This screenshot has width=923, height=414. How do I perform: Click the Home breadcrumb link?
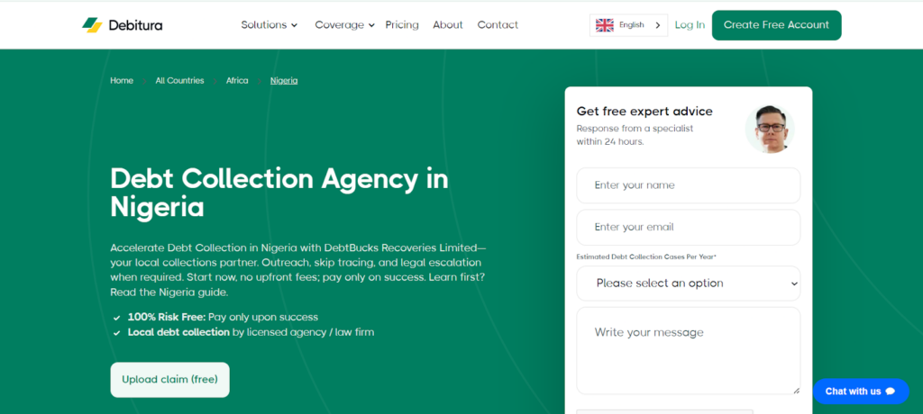[x=122, y=81]
